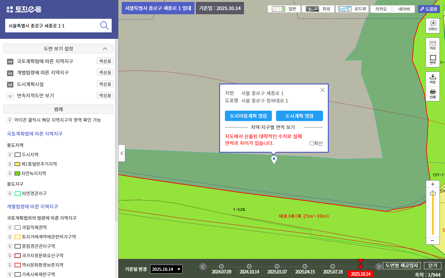Open 색상표 for 연속지적도만 보기
This screenshot has height=278, width=445.
click(x=105, y=95)
